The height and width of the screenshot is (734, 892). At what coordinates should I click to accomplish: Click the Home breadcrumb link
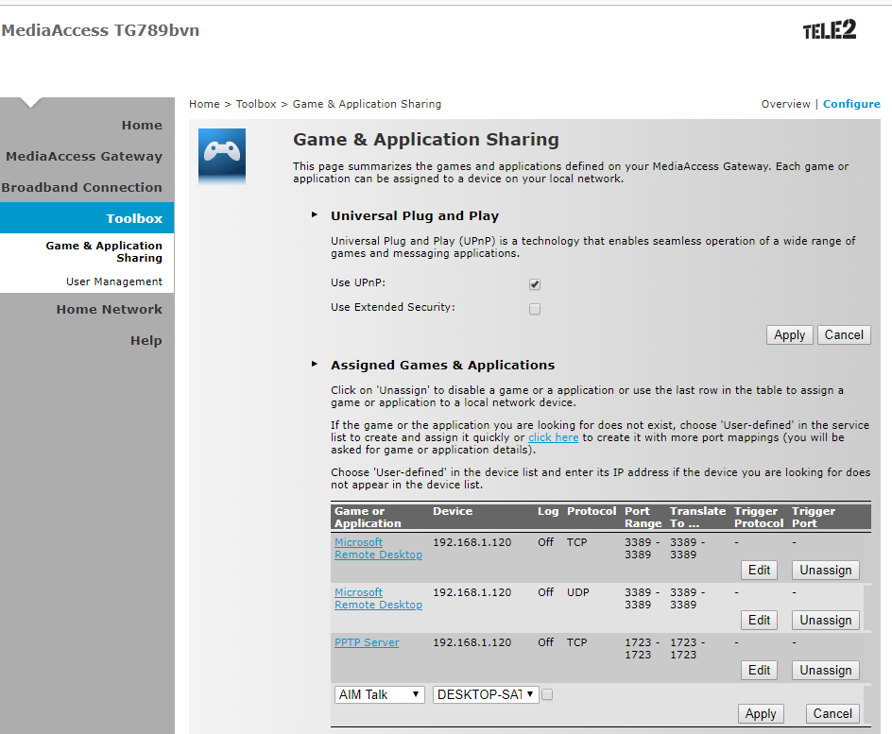(x=204, y=104)
